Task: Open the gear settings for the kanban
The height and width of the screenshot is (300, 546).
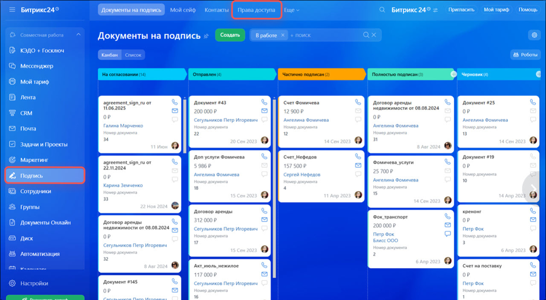Action: (x=534, y=35)
